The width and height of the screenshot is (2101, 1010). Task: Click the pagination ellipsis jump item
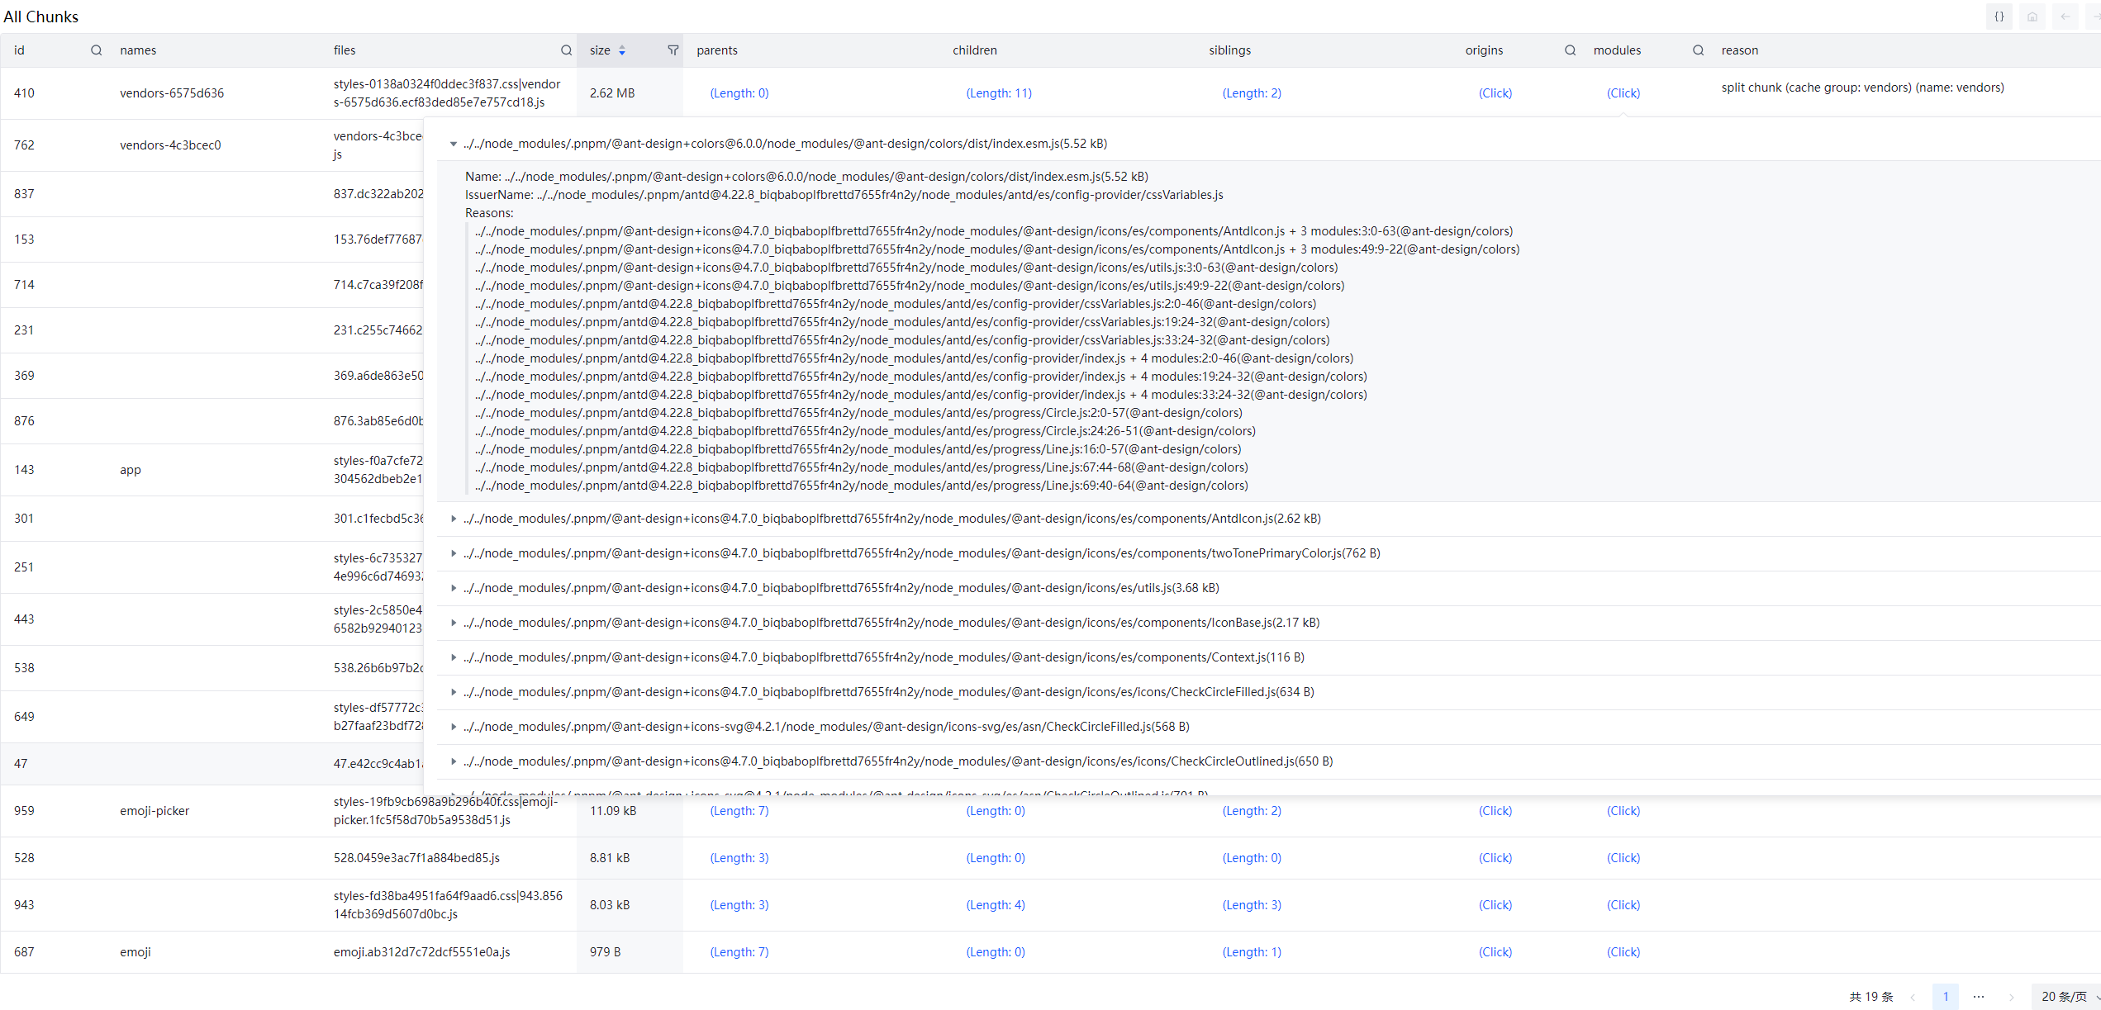[1979, 996]
